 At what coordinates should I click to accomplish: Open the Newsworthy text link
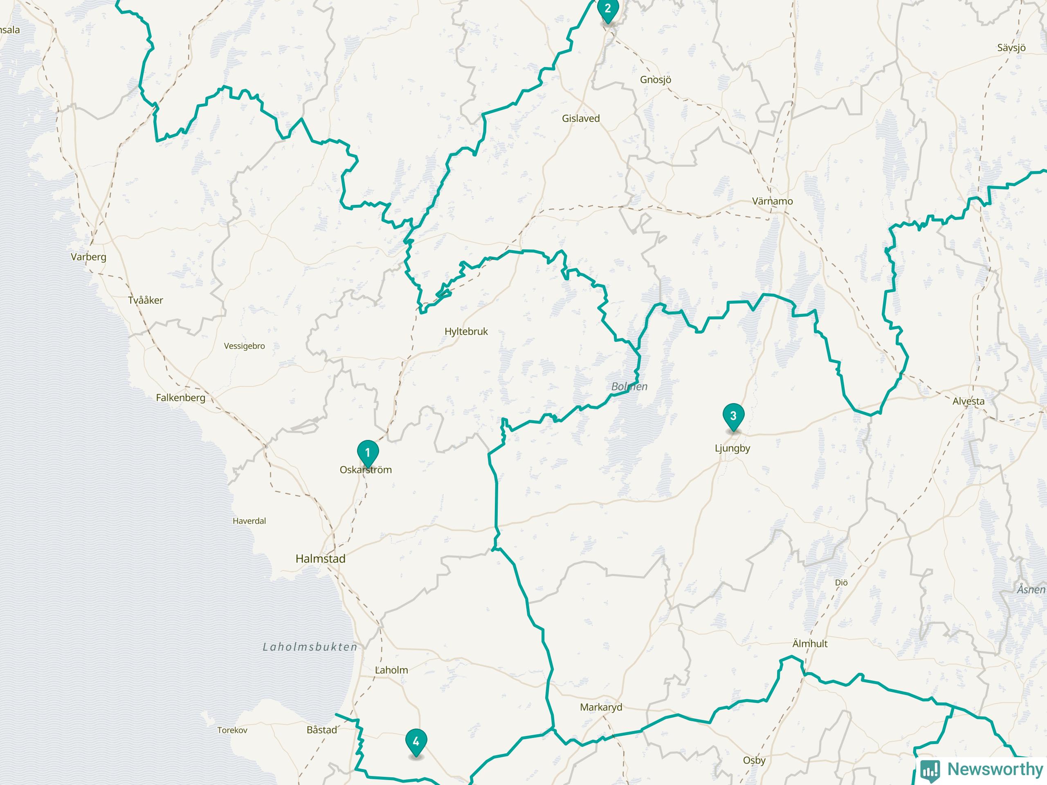tap(995, 769)
